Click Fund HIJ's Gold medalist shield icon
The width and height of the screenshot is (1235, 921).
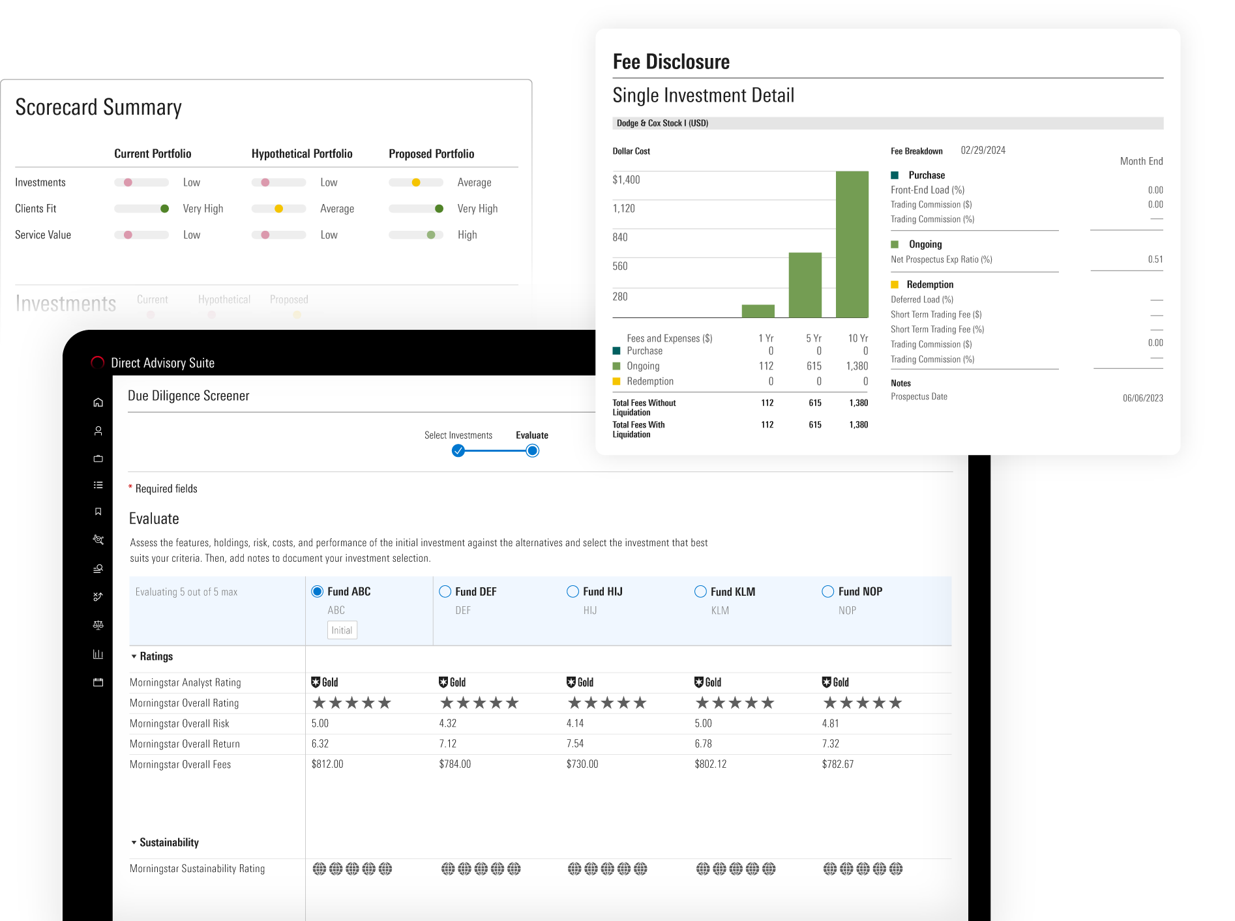[571, 682]
